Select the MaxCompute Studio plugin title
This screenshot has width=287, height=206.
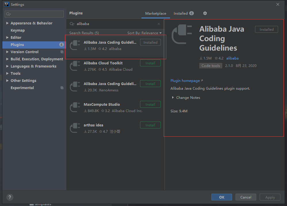click(x=102, y=104)
